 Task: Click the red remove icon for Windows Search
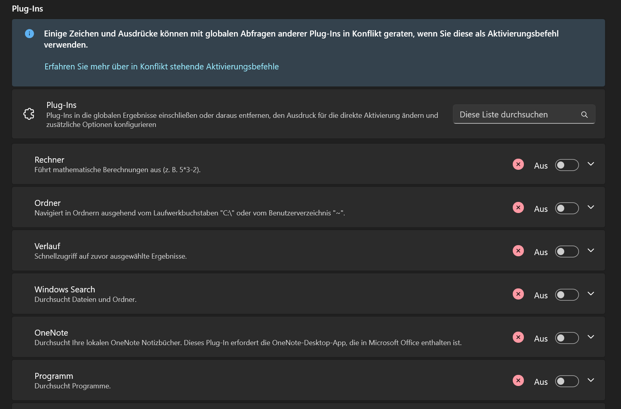[x=518, y=294]
